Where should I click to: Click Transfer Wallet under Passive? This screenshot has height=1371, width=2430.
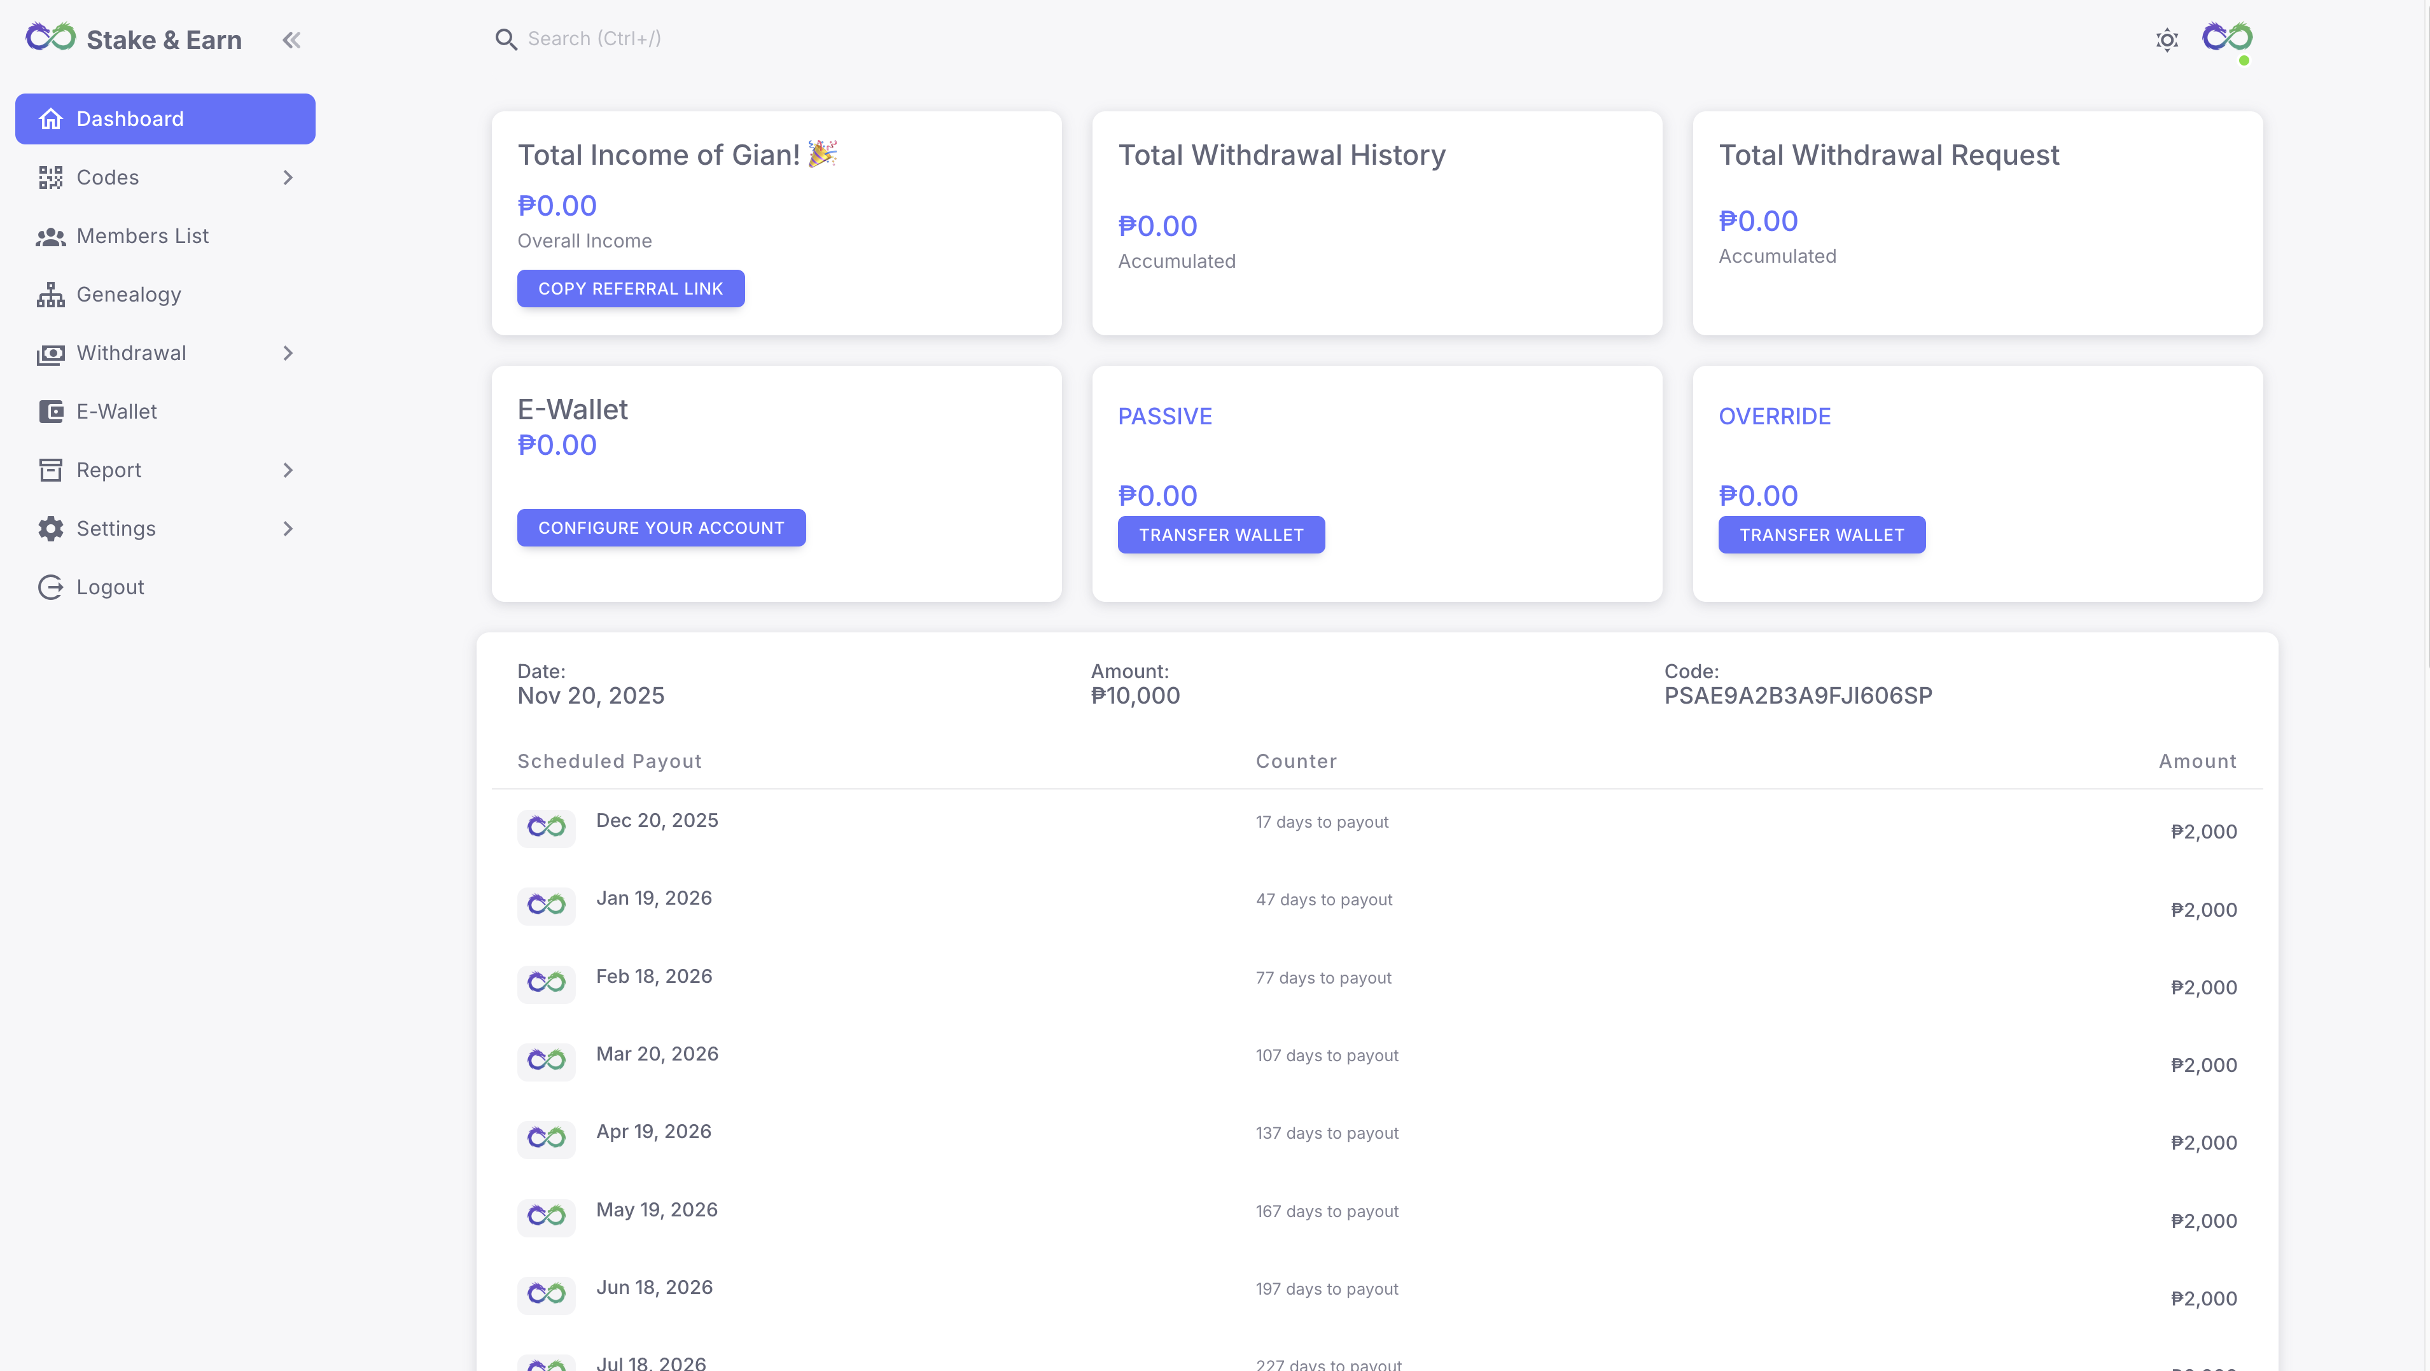1220,534
